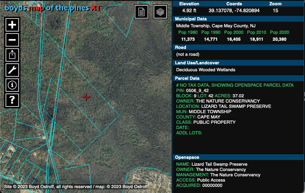
Task: Click the info circle icon
Action: click(x=12, y=85)
